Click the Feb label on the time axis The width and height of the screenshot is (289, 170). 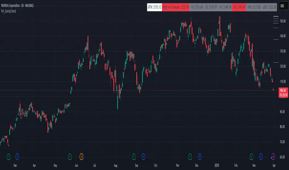(x=236, y=165)
